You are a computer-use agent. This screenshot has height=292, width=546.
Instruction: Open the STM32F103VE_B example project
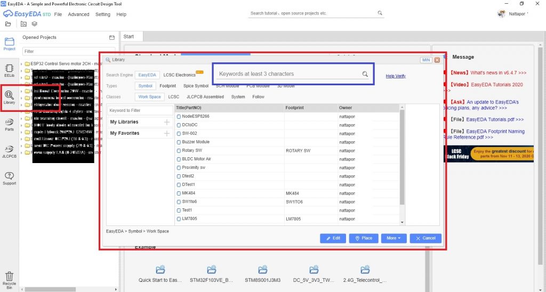click(x=211, y=273)
